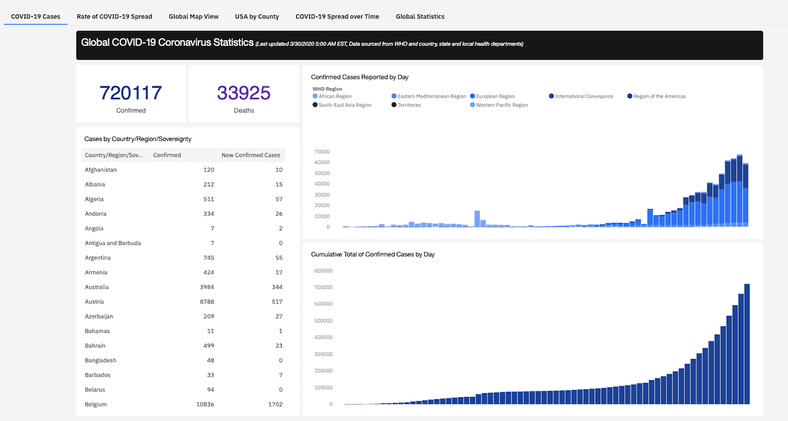Click the Eastern Mediterranean Region legend dot
The width and height of the screenshot is (788, 421).
click(x=394, y=96)
